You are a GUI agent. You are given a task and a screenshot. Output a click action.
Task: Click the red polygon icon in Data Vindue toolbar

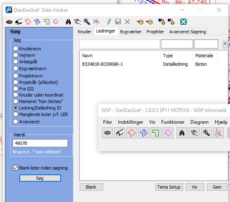[28, 22]
